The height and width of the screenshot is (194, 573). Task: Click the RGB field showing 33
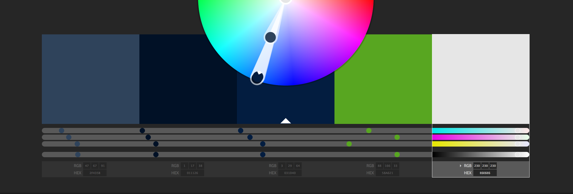point(396,166)
